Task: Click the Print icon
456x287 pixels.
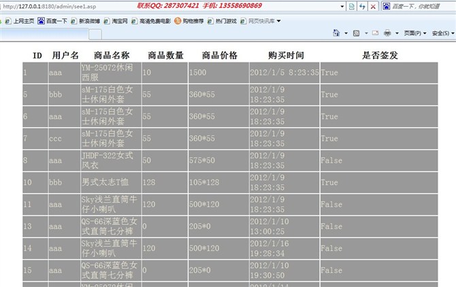Action: tap(387, 33)
